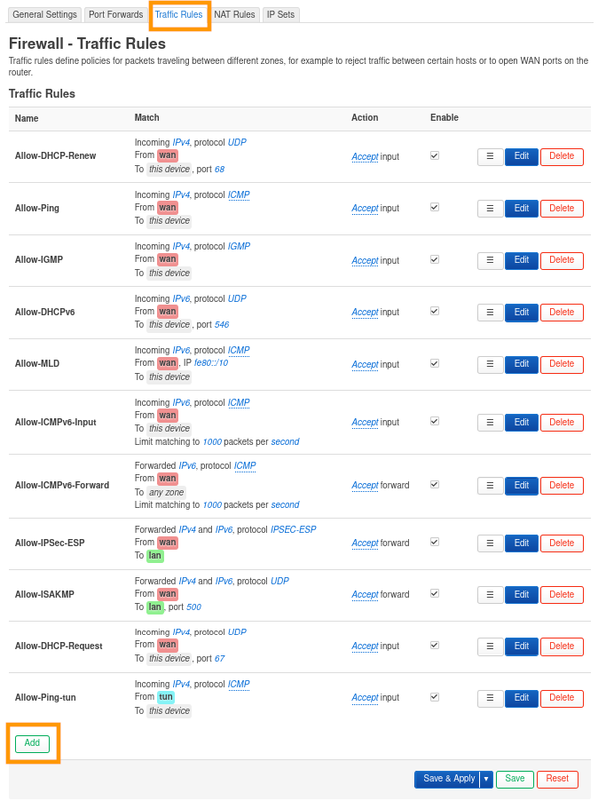
Task: Switch to the NAT Rules tab
Action: [x=235, y=15]
